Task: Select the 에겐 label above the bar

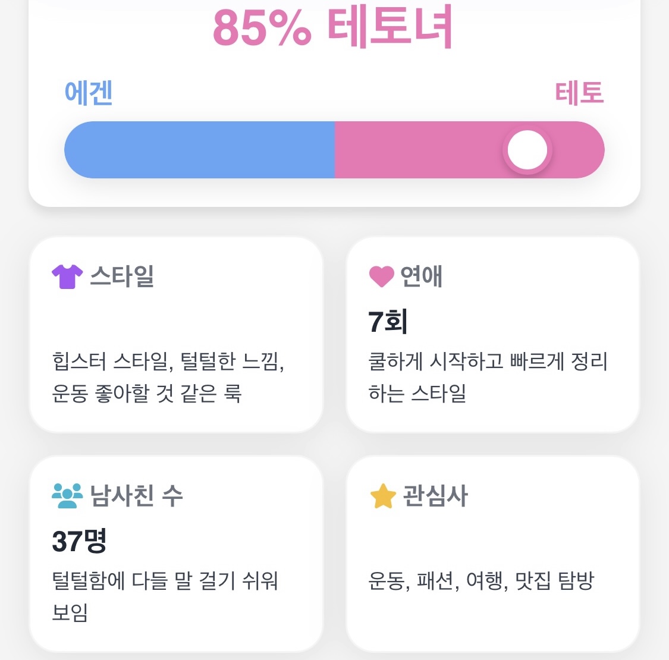Action: 89,93
